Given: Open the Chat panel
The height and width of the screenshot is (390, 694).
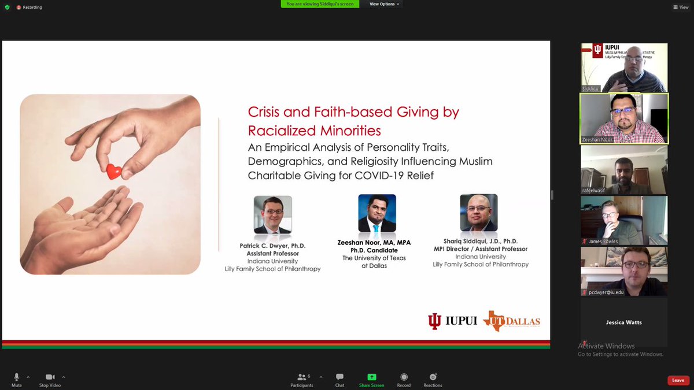Looking at the screenshot, I should pyautogui.click(x=339, y=380).
